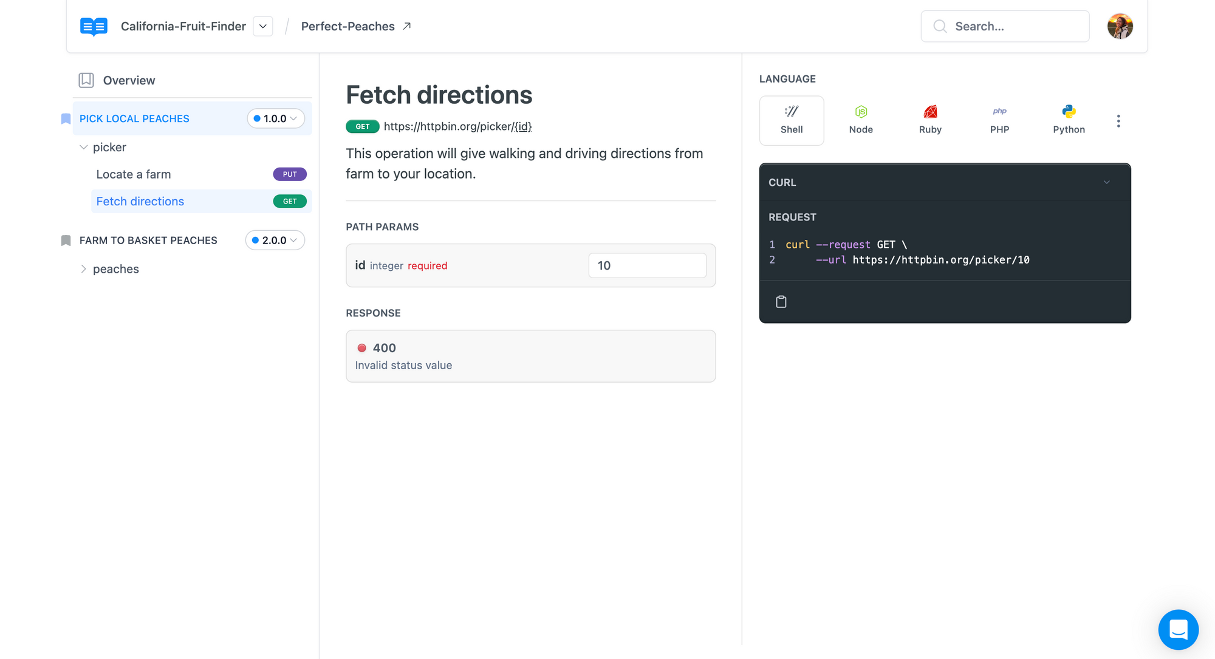Select the Fetch directions menu item
Viewport: 1215px width, 659px height.
coord(140,201)
